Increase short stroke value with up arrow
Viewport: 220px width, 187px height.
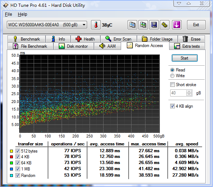point(189,91)
